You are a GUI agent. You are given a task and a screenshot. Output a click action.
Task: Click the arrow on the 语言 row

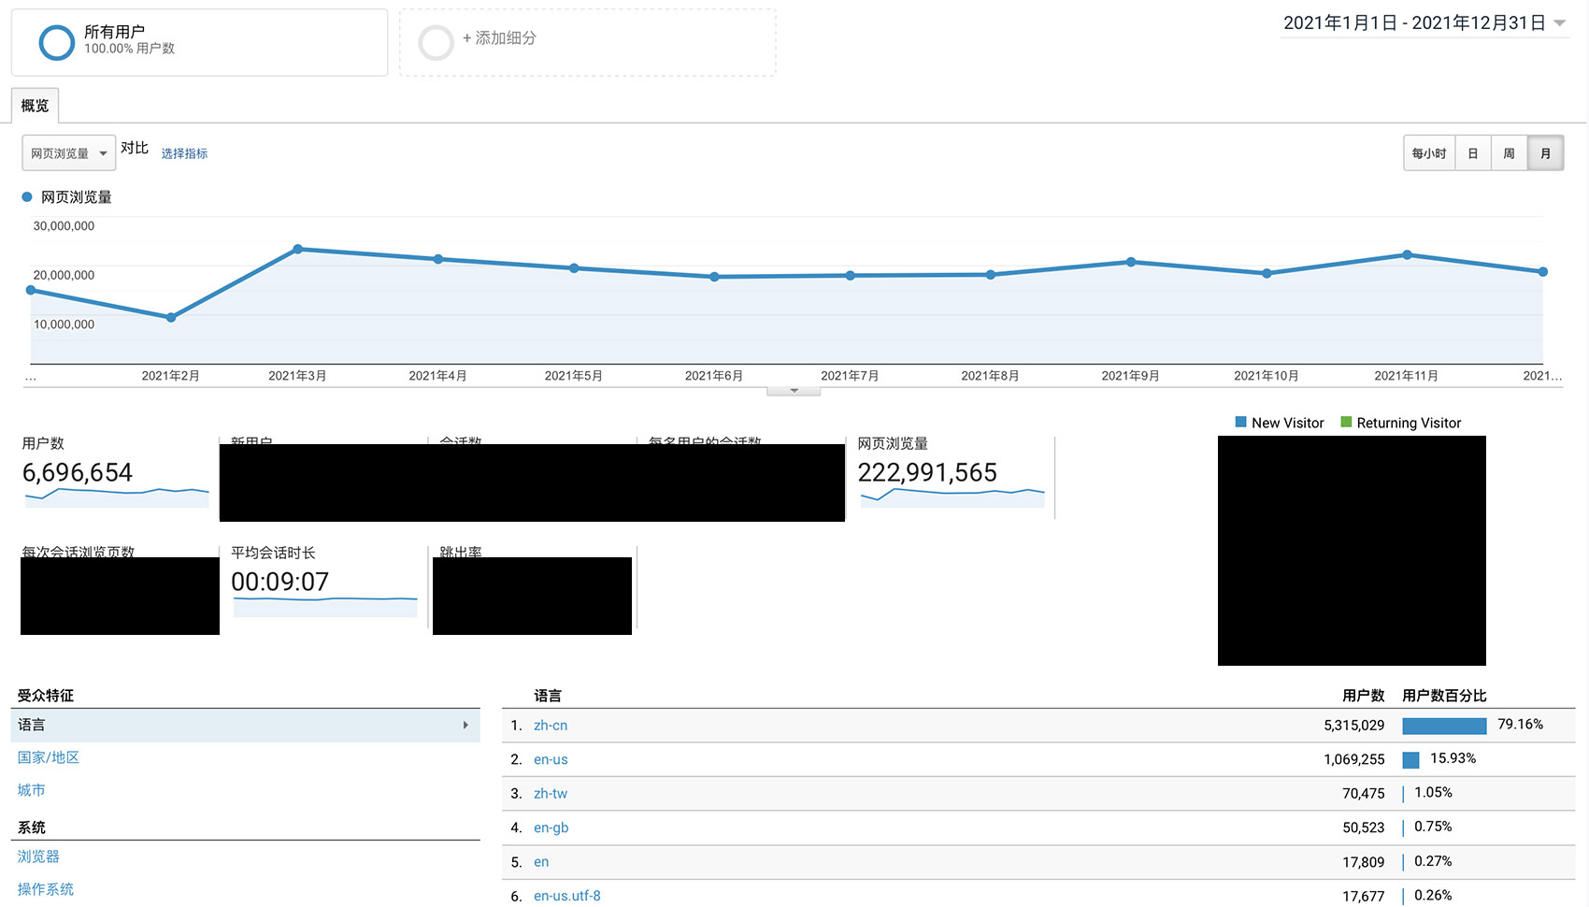pos(465,726)
